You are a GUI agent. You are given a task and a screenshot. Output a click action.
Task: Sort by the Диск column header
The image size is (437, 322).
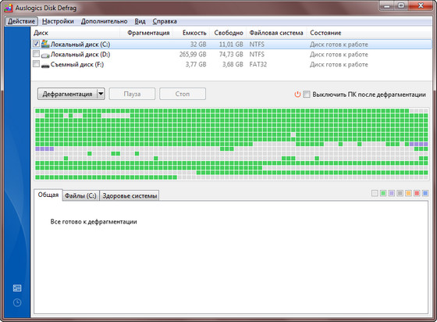pyautogui.click(x=75, y=33)
